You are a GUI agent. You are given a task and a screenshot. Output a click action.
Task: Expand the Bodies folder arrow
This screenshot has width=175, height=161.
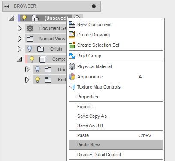pos(27,80)
